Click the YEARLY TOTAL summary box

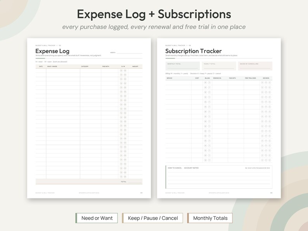pyautogui.click(x=219, y=66)
